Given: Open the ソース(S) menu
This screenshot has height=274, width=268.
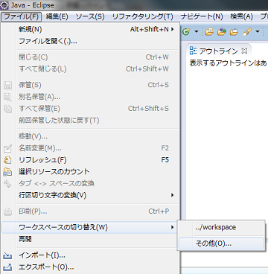Looking at the screenshot, I should (90, 16).
